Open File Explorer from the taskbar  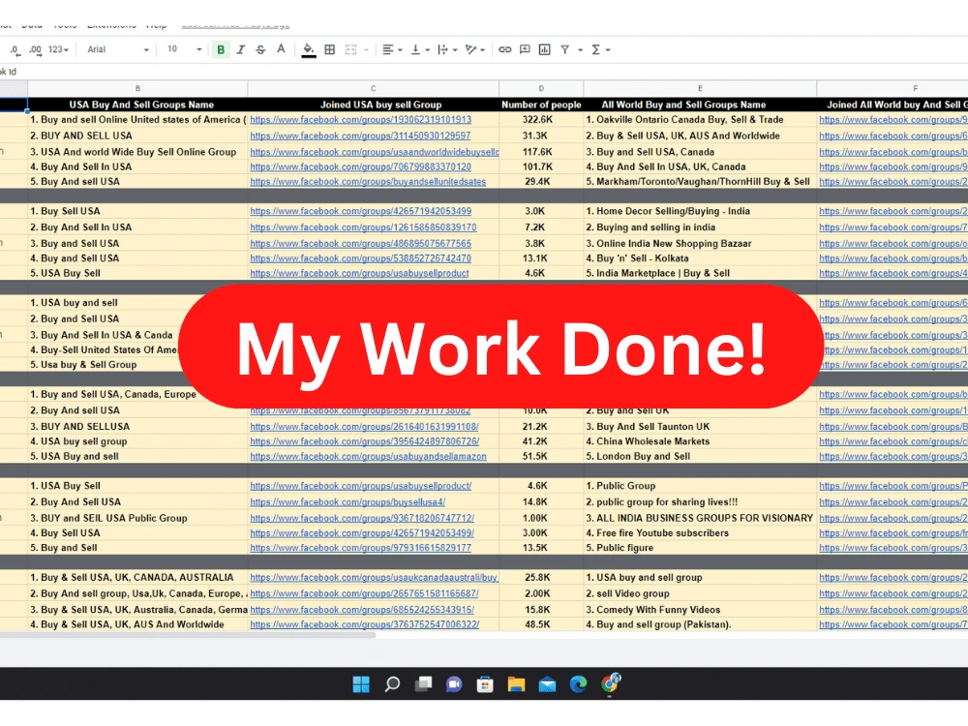(x=516, y=684)
